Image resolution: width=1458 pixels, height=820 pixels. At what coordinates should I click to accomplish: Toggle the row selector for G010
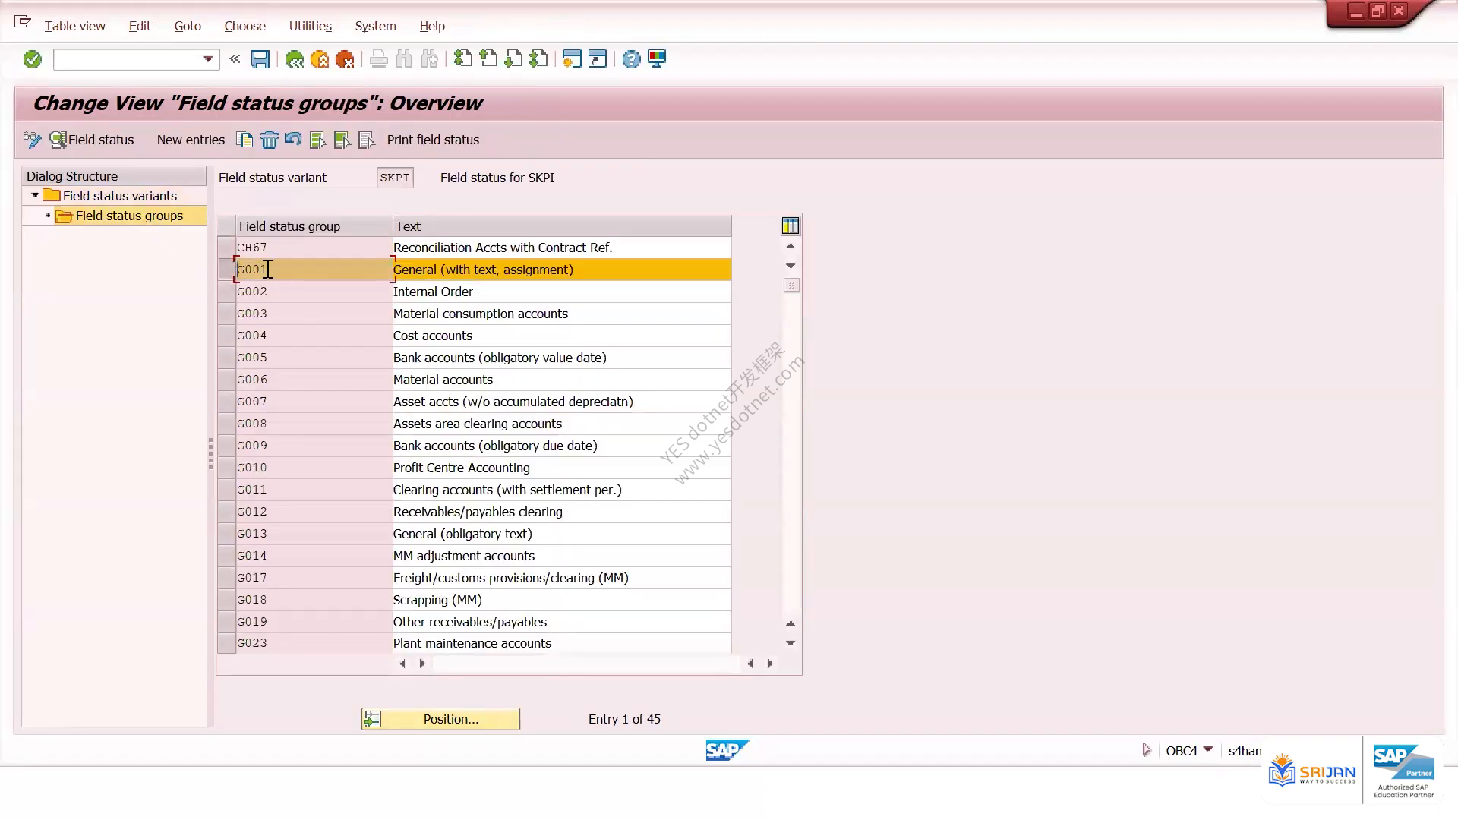226,468
